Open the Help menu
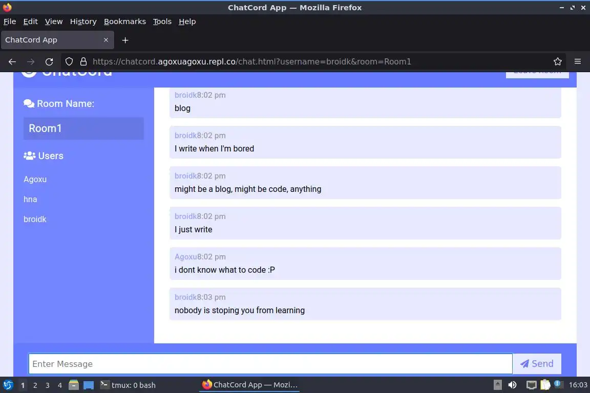Viewport: 590px width, 393px height. click(x=187, y=21)
